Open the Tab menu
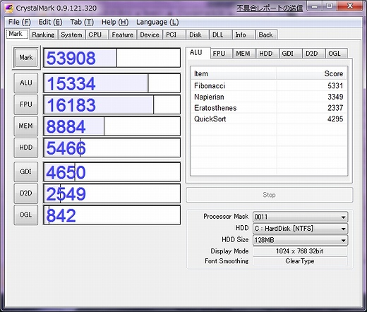 click(82, 22)
